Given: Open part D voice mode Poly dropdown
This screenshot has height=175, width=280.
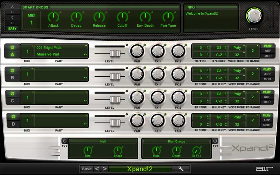Looking at the screenshot, I should 237,117.
